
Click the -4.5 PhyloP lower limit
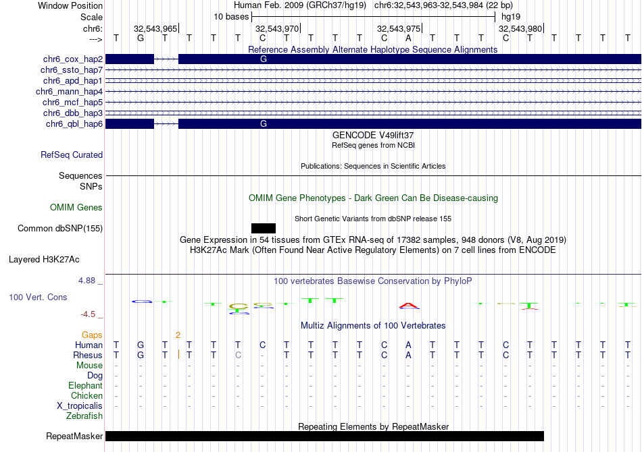point(88,314)
